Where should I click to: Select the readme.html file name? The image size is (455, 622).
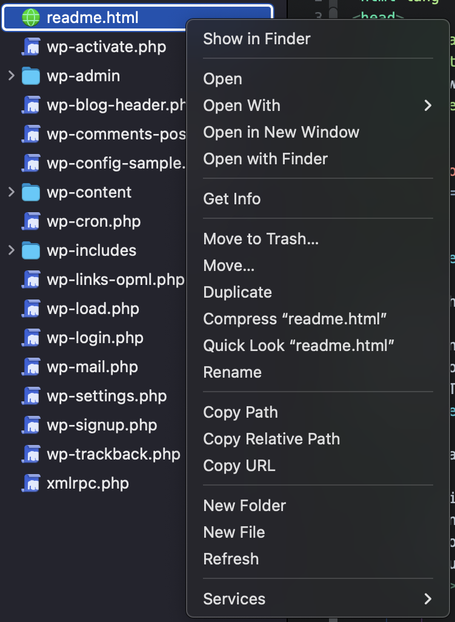pyautogui.click(x=93, y=18)
